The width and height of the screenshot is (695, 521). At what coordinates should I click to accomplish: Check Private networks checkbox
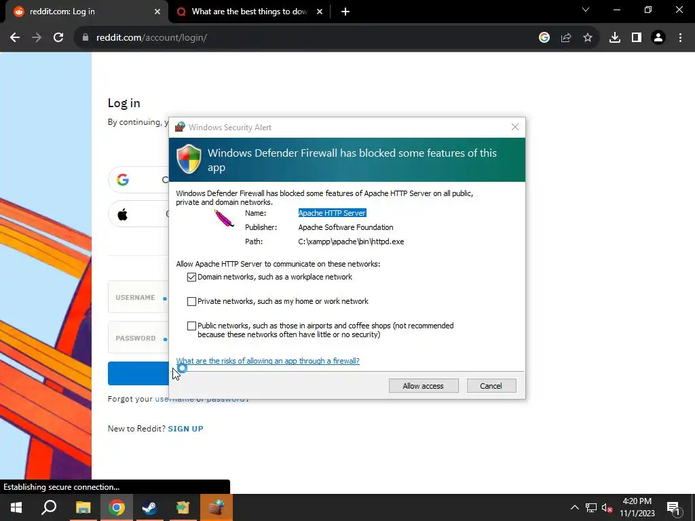(191, 302)
